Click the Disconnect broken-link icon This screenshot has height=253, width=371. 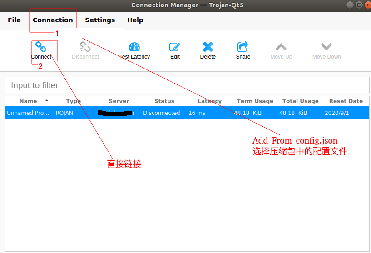(x=85, y=47)
